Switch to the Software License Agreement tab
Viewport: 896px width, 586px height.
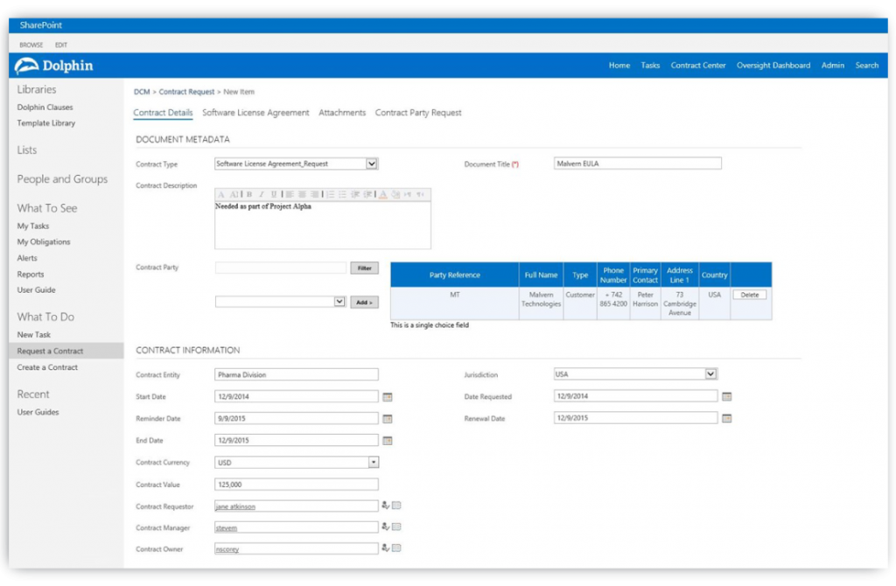255,112
